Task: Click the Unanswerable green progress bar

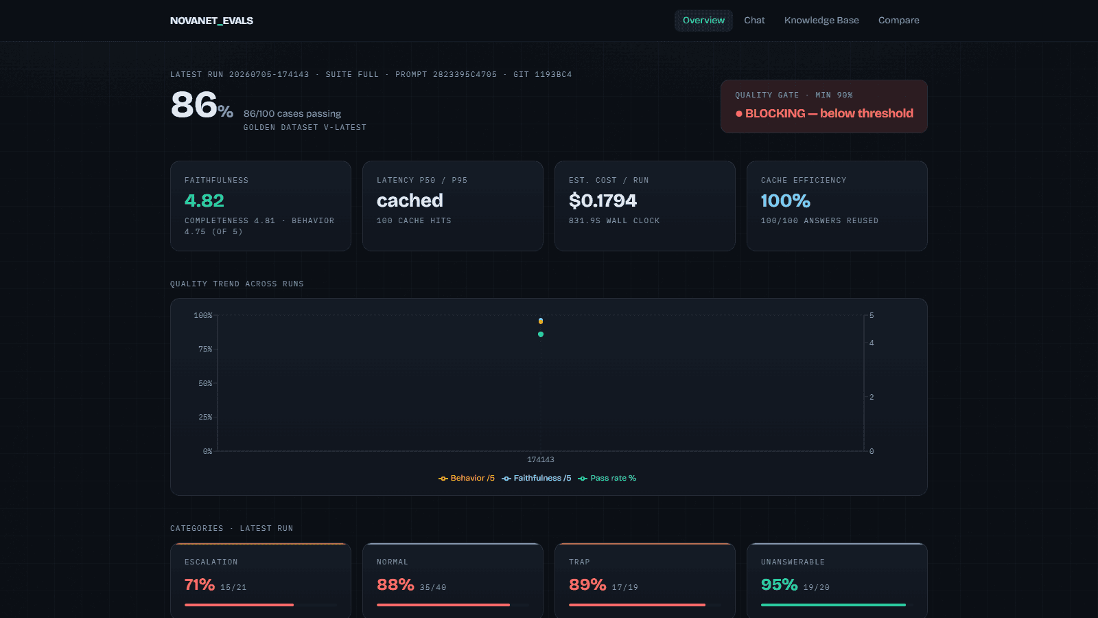Action: tap(833, 605)
